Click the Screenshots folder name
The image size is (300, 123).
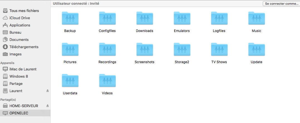click(x=145, y=62)
